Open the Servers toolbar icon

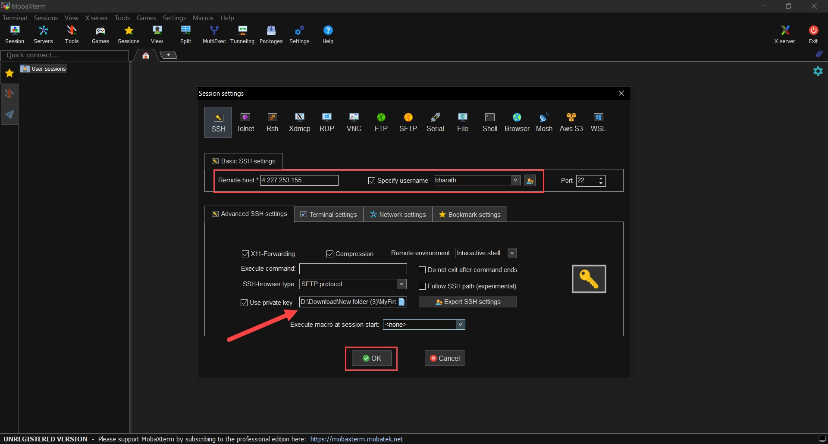[43, 34]
